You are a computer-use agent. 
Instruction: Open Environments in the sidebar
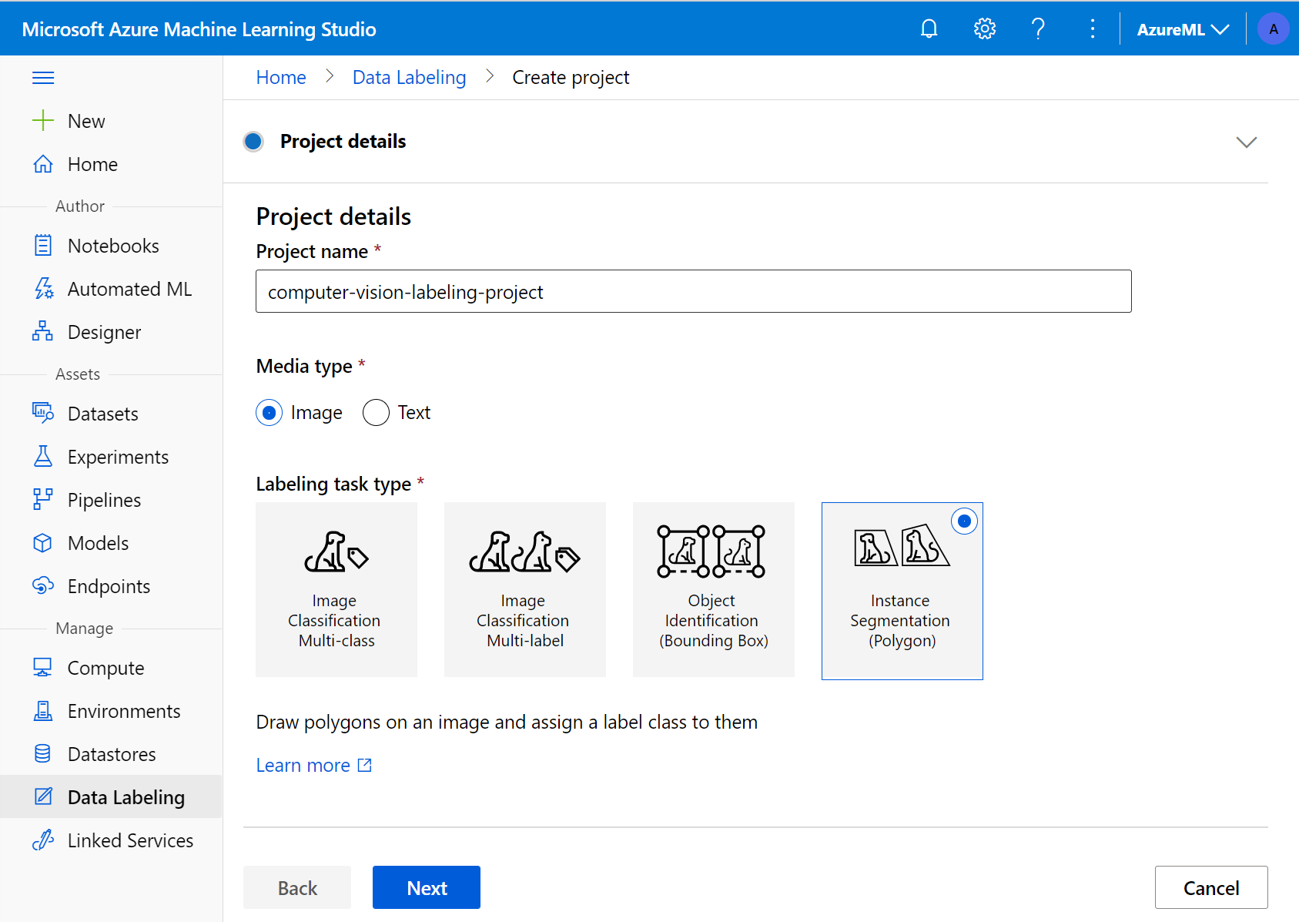[x=124, y=711]
